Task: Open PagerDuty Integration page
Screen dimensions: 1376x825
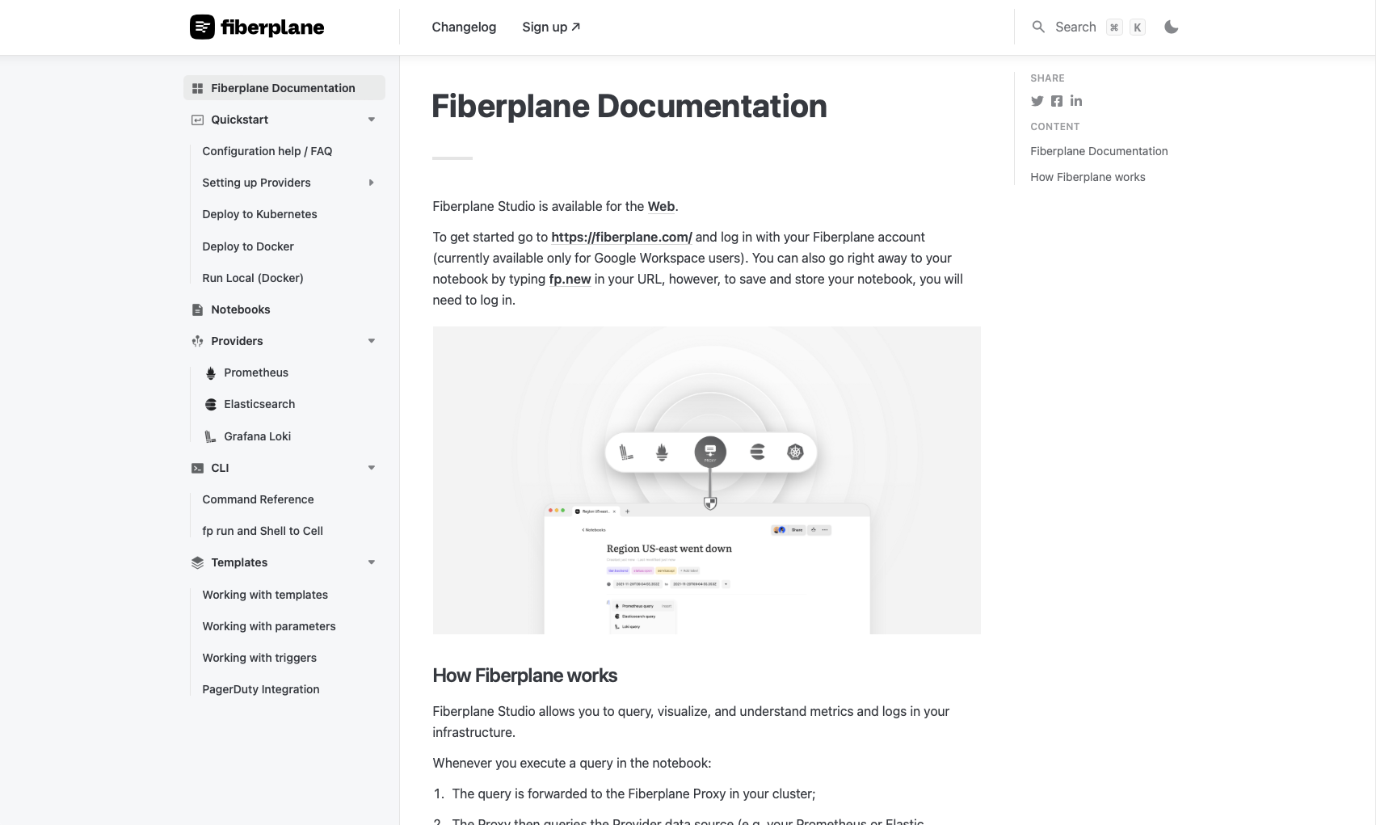Action: [261, 689]
